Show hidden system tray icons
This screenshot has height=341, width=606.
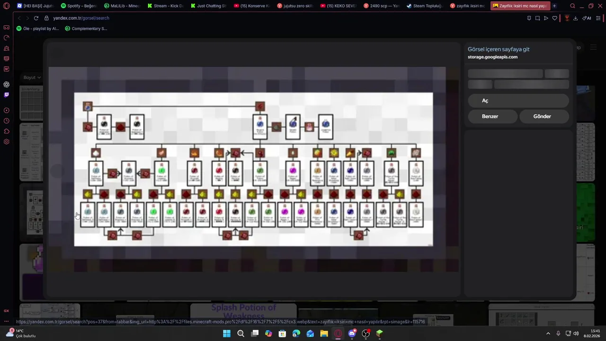coord(548,333)
